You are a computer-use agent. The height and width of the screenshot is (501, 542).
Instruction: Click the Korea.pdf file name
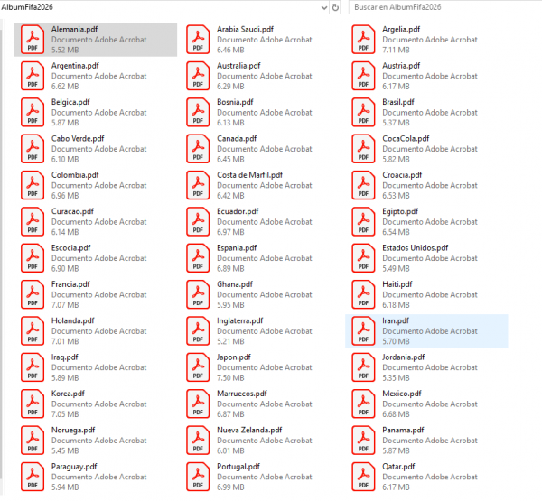point(68,394)
